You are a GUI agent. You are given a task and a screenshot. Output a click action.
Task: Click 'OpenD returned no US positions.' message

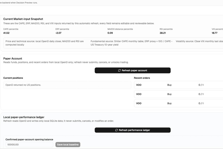coord(23,85)
